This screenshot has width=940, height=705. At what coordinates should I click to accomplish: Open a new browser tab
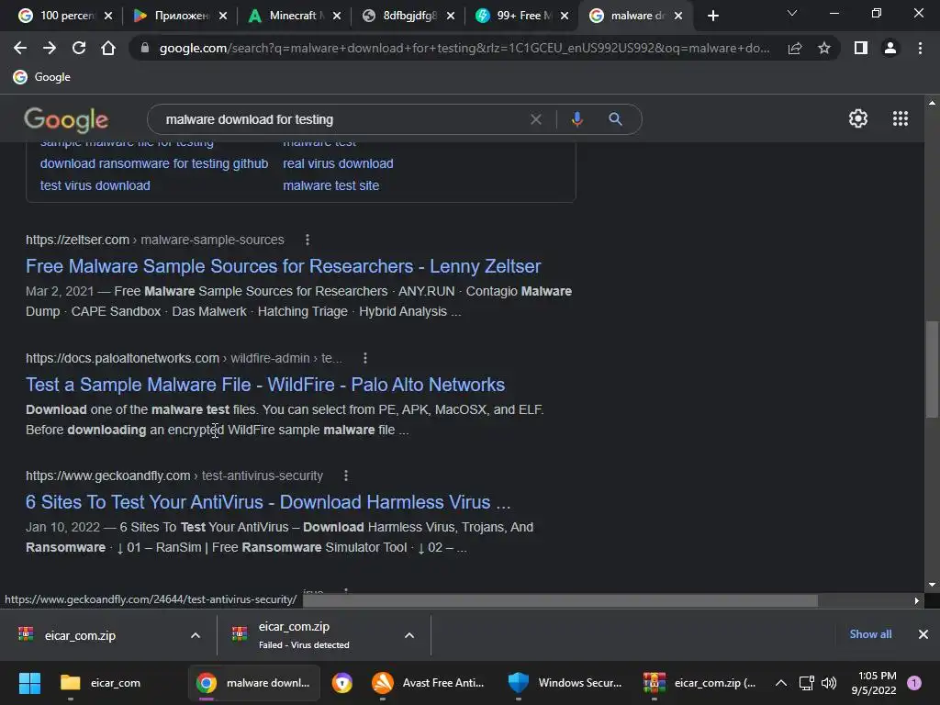[712, 16]
